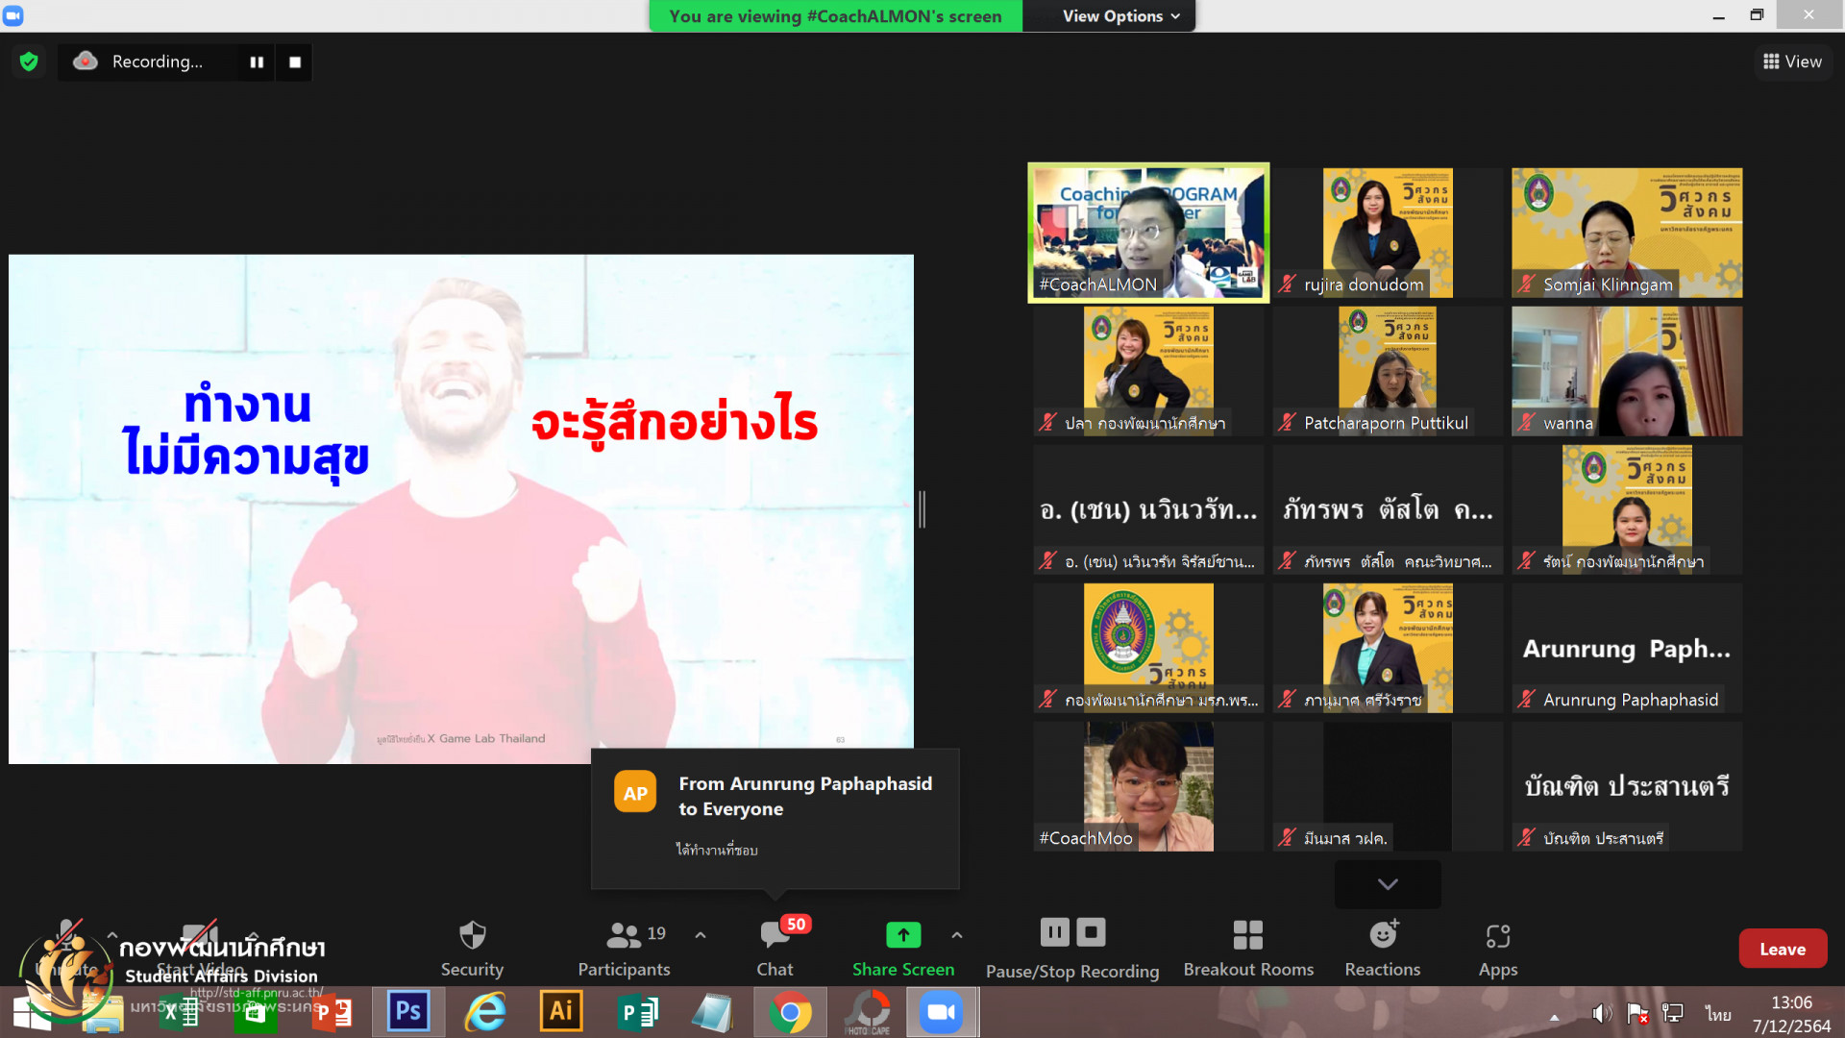Click the green encryption shield icon
This screenshot has height=1038, width=1845.
29,62
